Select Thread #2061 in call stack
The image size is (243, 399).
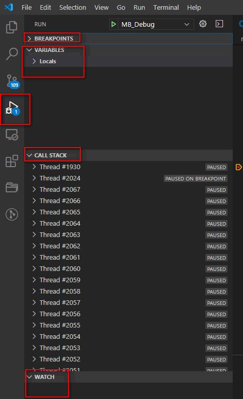click(128, 257)
